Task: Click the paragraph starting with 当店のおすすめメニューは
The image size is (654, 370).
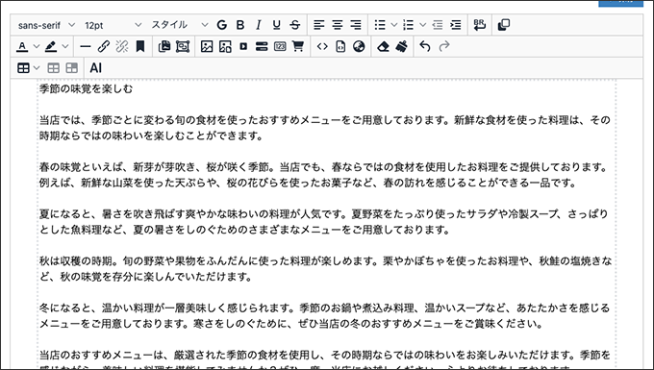Action: (324, 360)
